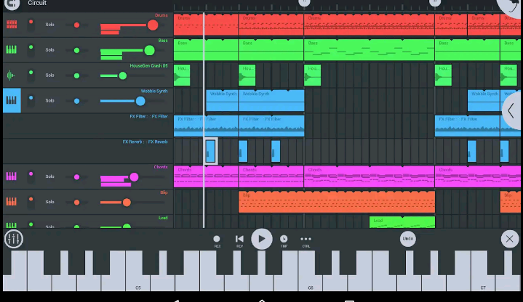Screen dimensions: 523x302
Task: Click the FX Reverb track label
Action: tap(145, 142)
